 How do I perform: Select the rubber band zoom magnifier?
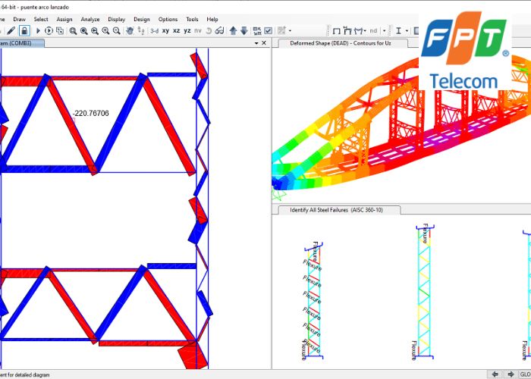pyautogui.click(x=73, y=31)
